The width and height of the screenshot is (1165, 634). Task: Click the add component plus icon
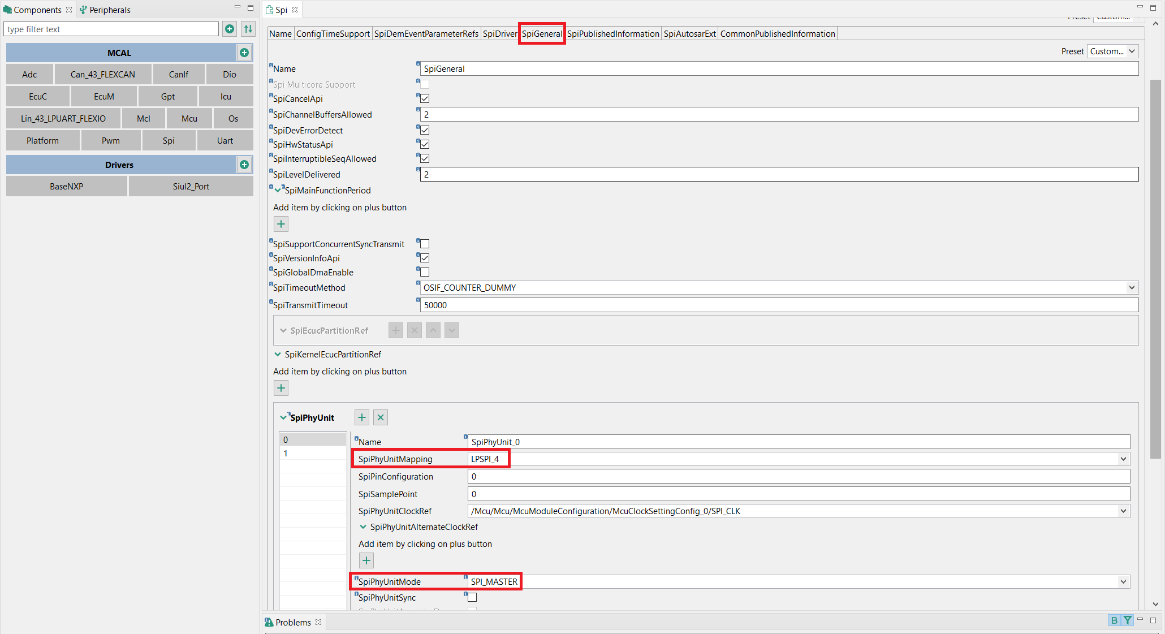pos(230,29)
